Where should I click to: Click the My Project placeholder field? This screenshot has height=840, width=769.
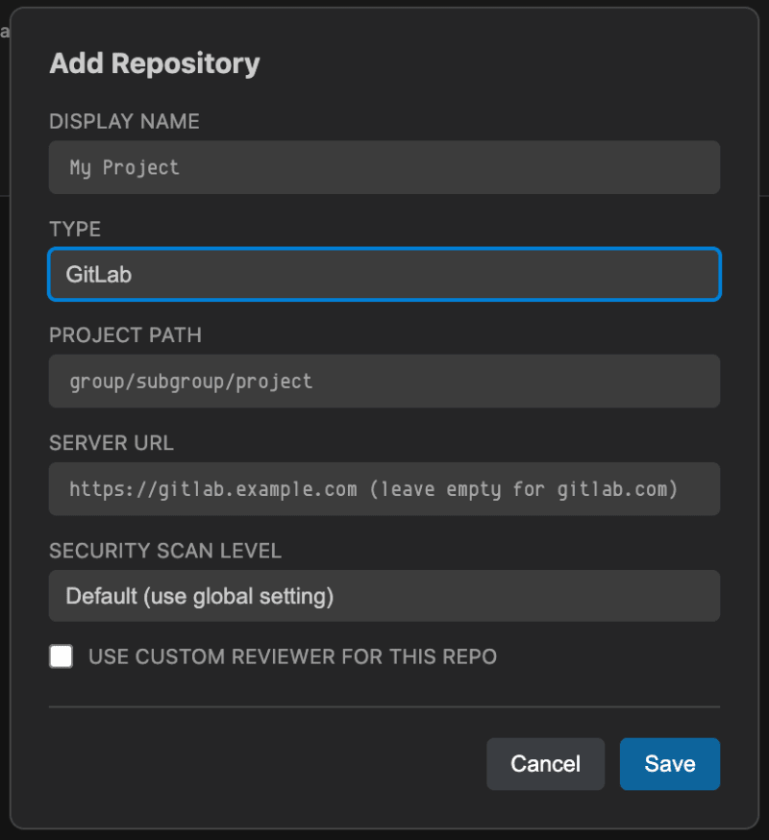pos(384,166)
